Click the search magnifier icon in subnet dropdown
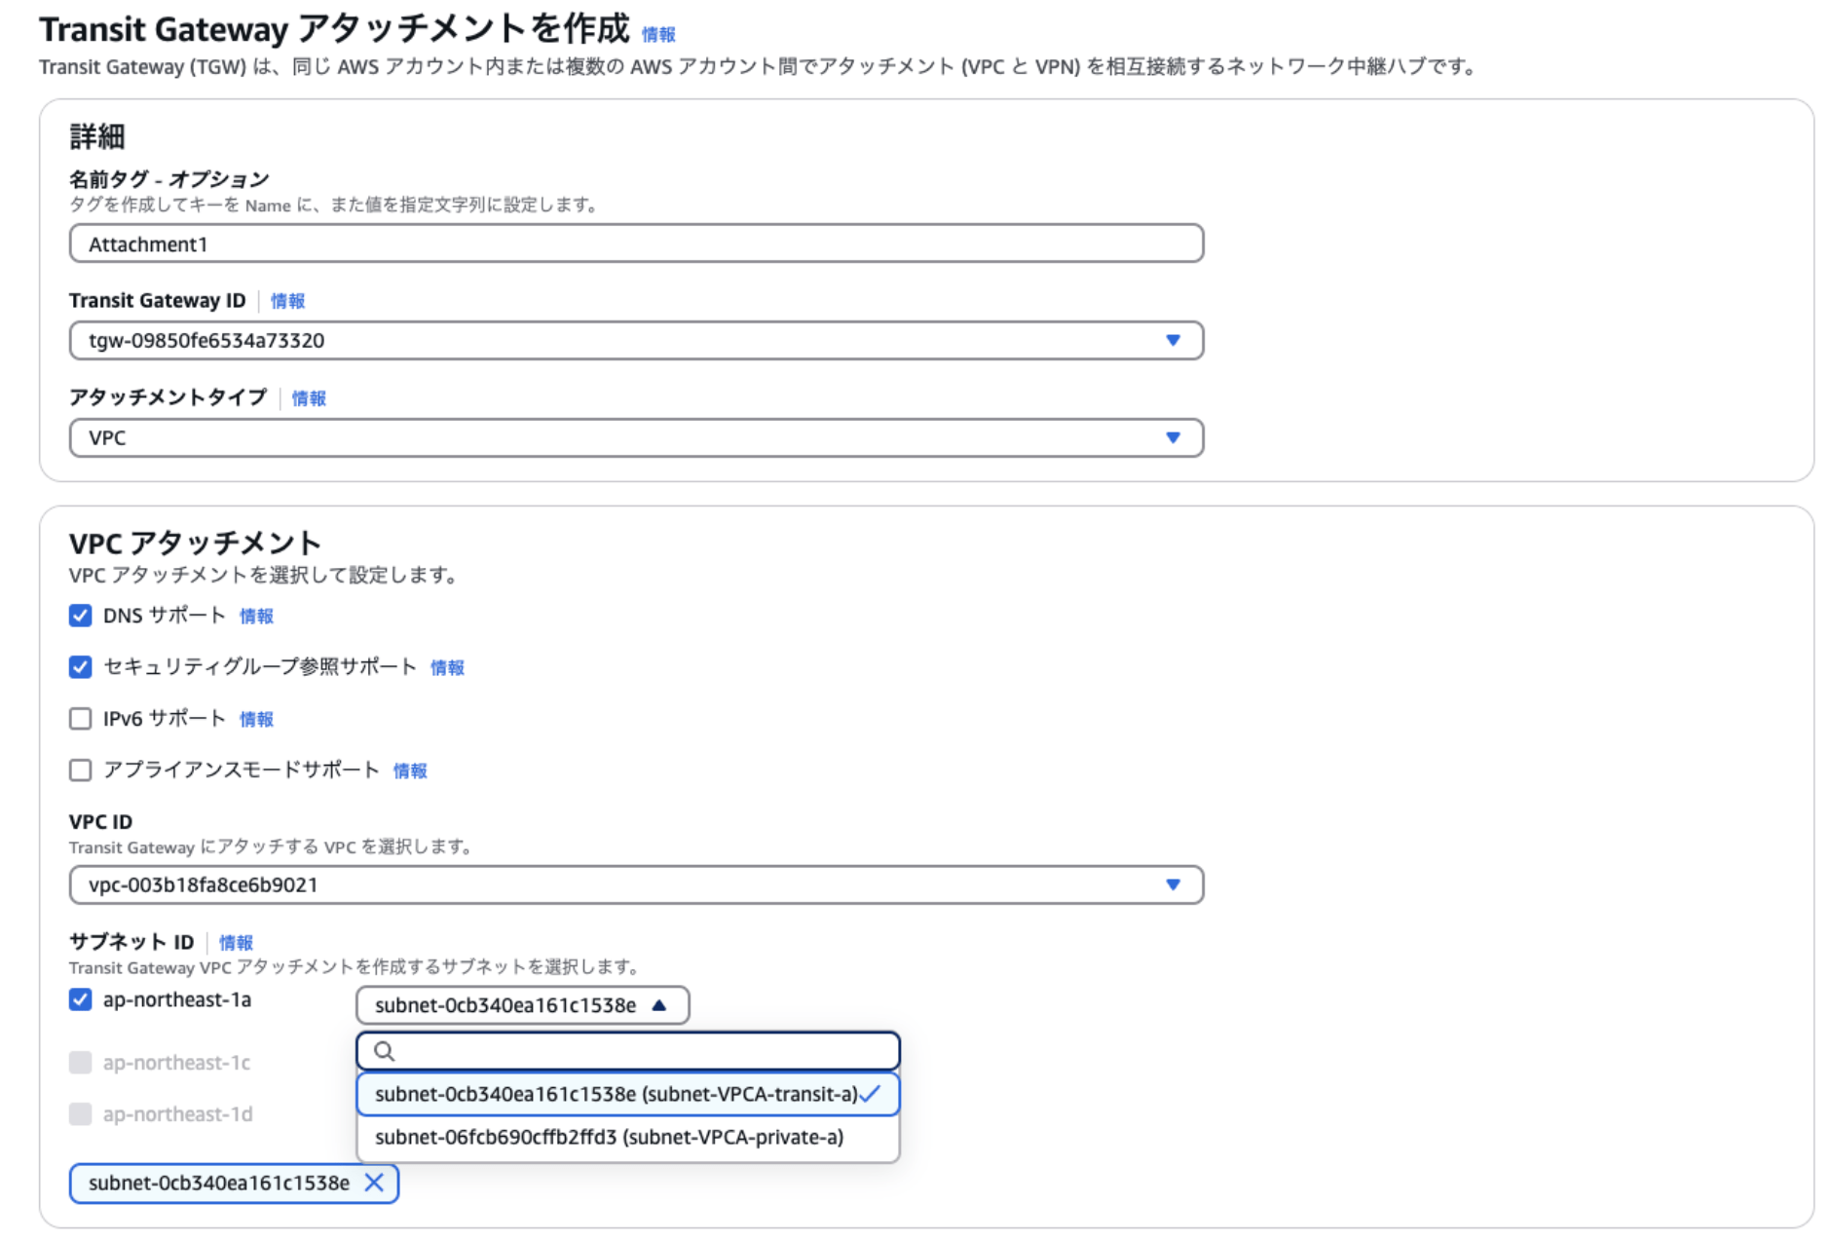 click(384, 1051)
